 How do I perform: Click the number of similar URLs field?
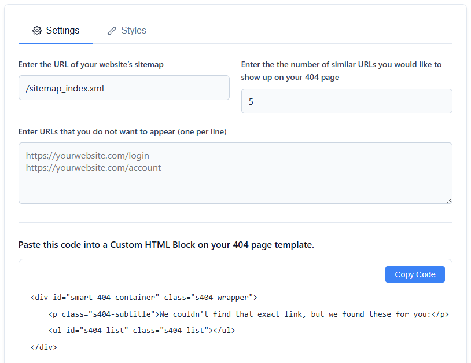[346, 101]
